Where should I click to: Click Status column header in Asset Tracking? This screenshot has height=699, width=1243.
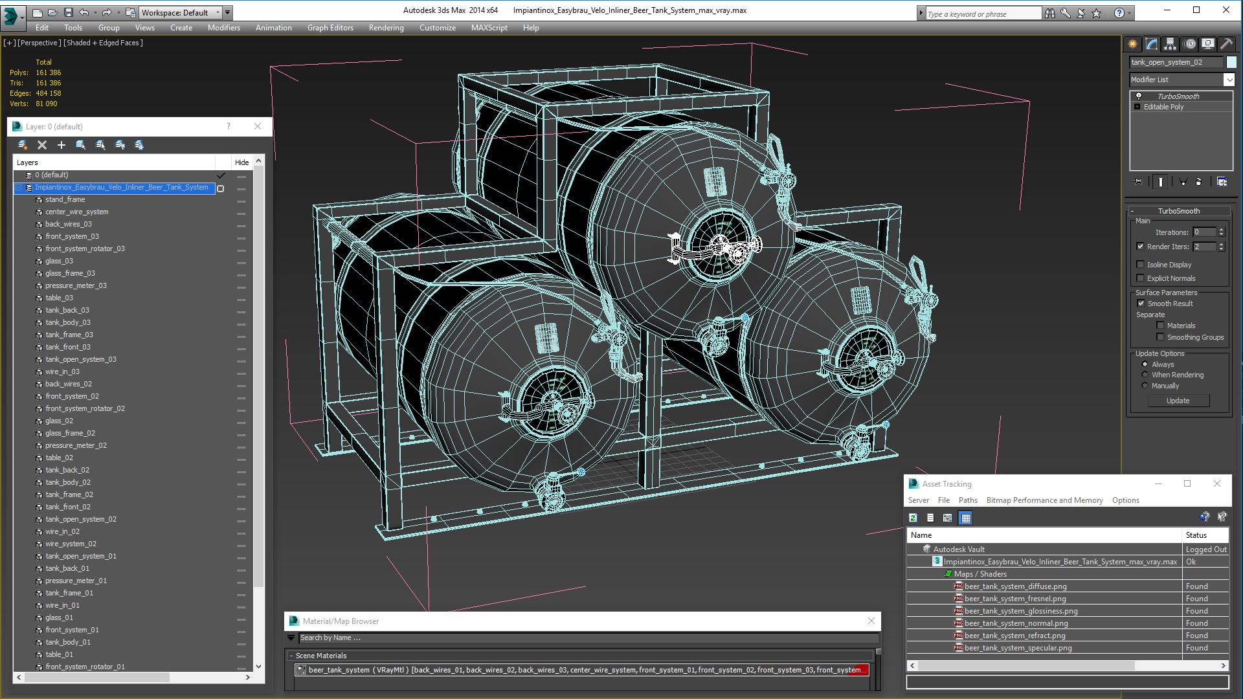pos(1205,535)
